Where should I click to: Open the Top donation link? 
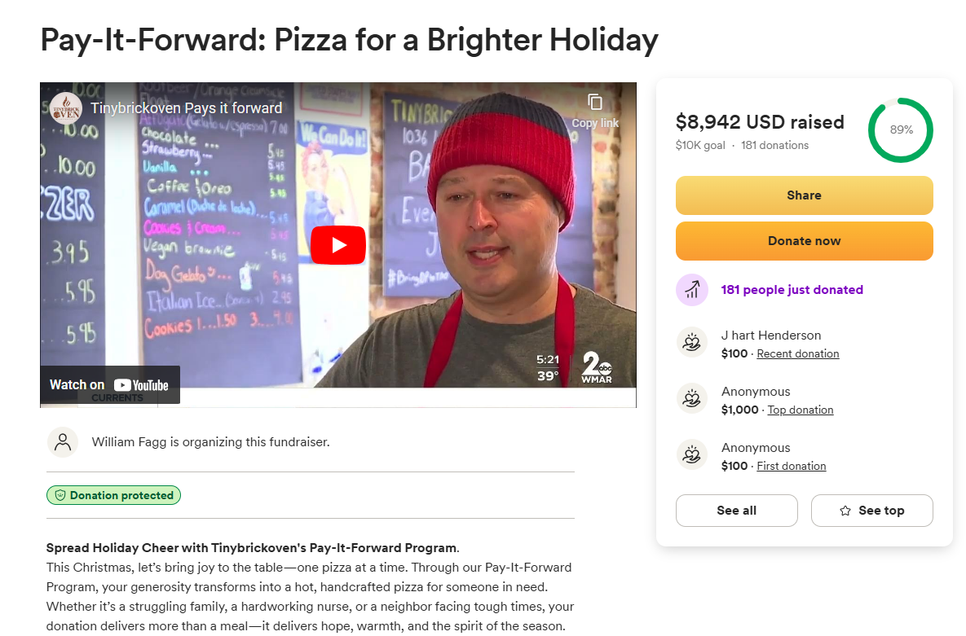[x=801, y=410]
